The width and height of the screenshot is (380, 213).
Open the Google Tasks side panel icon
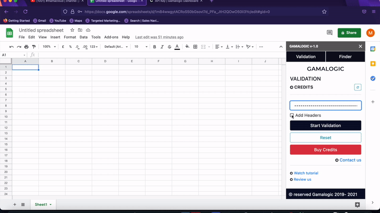(x=373, y=78)
